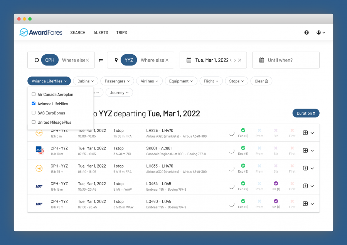Open the help question mark icon
The height and width of the screenshot is (245, 347).
tap(307, 33)
